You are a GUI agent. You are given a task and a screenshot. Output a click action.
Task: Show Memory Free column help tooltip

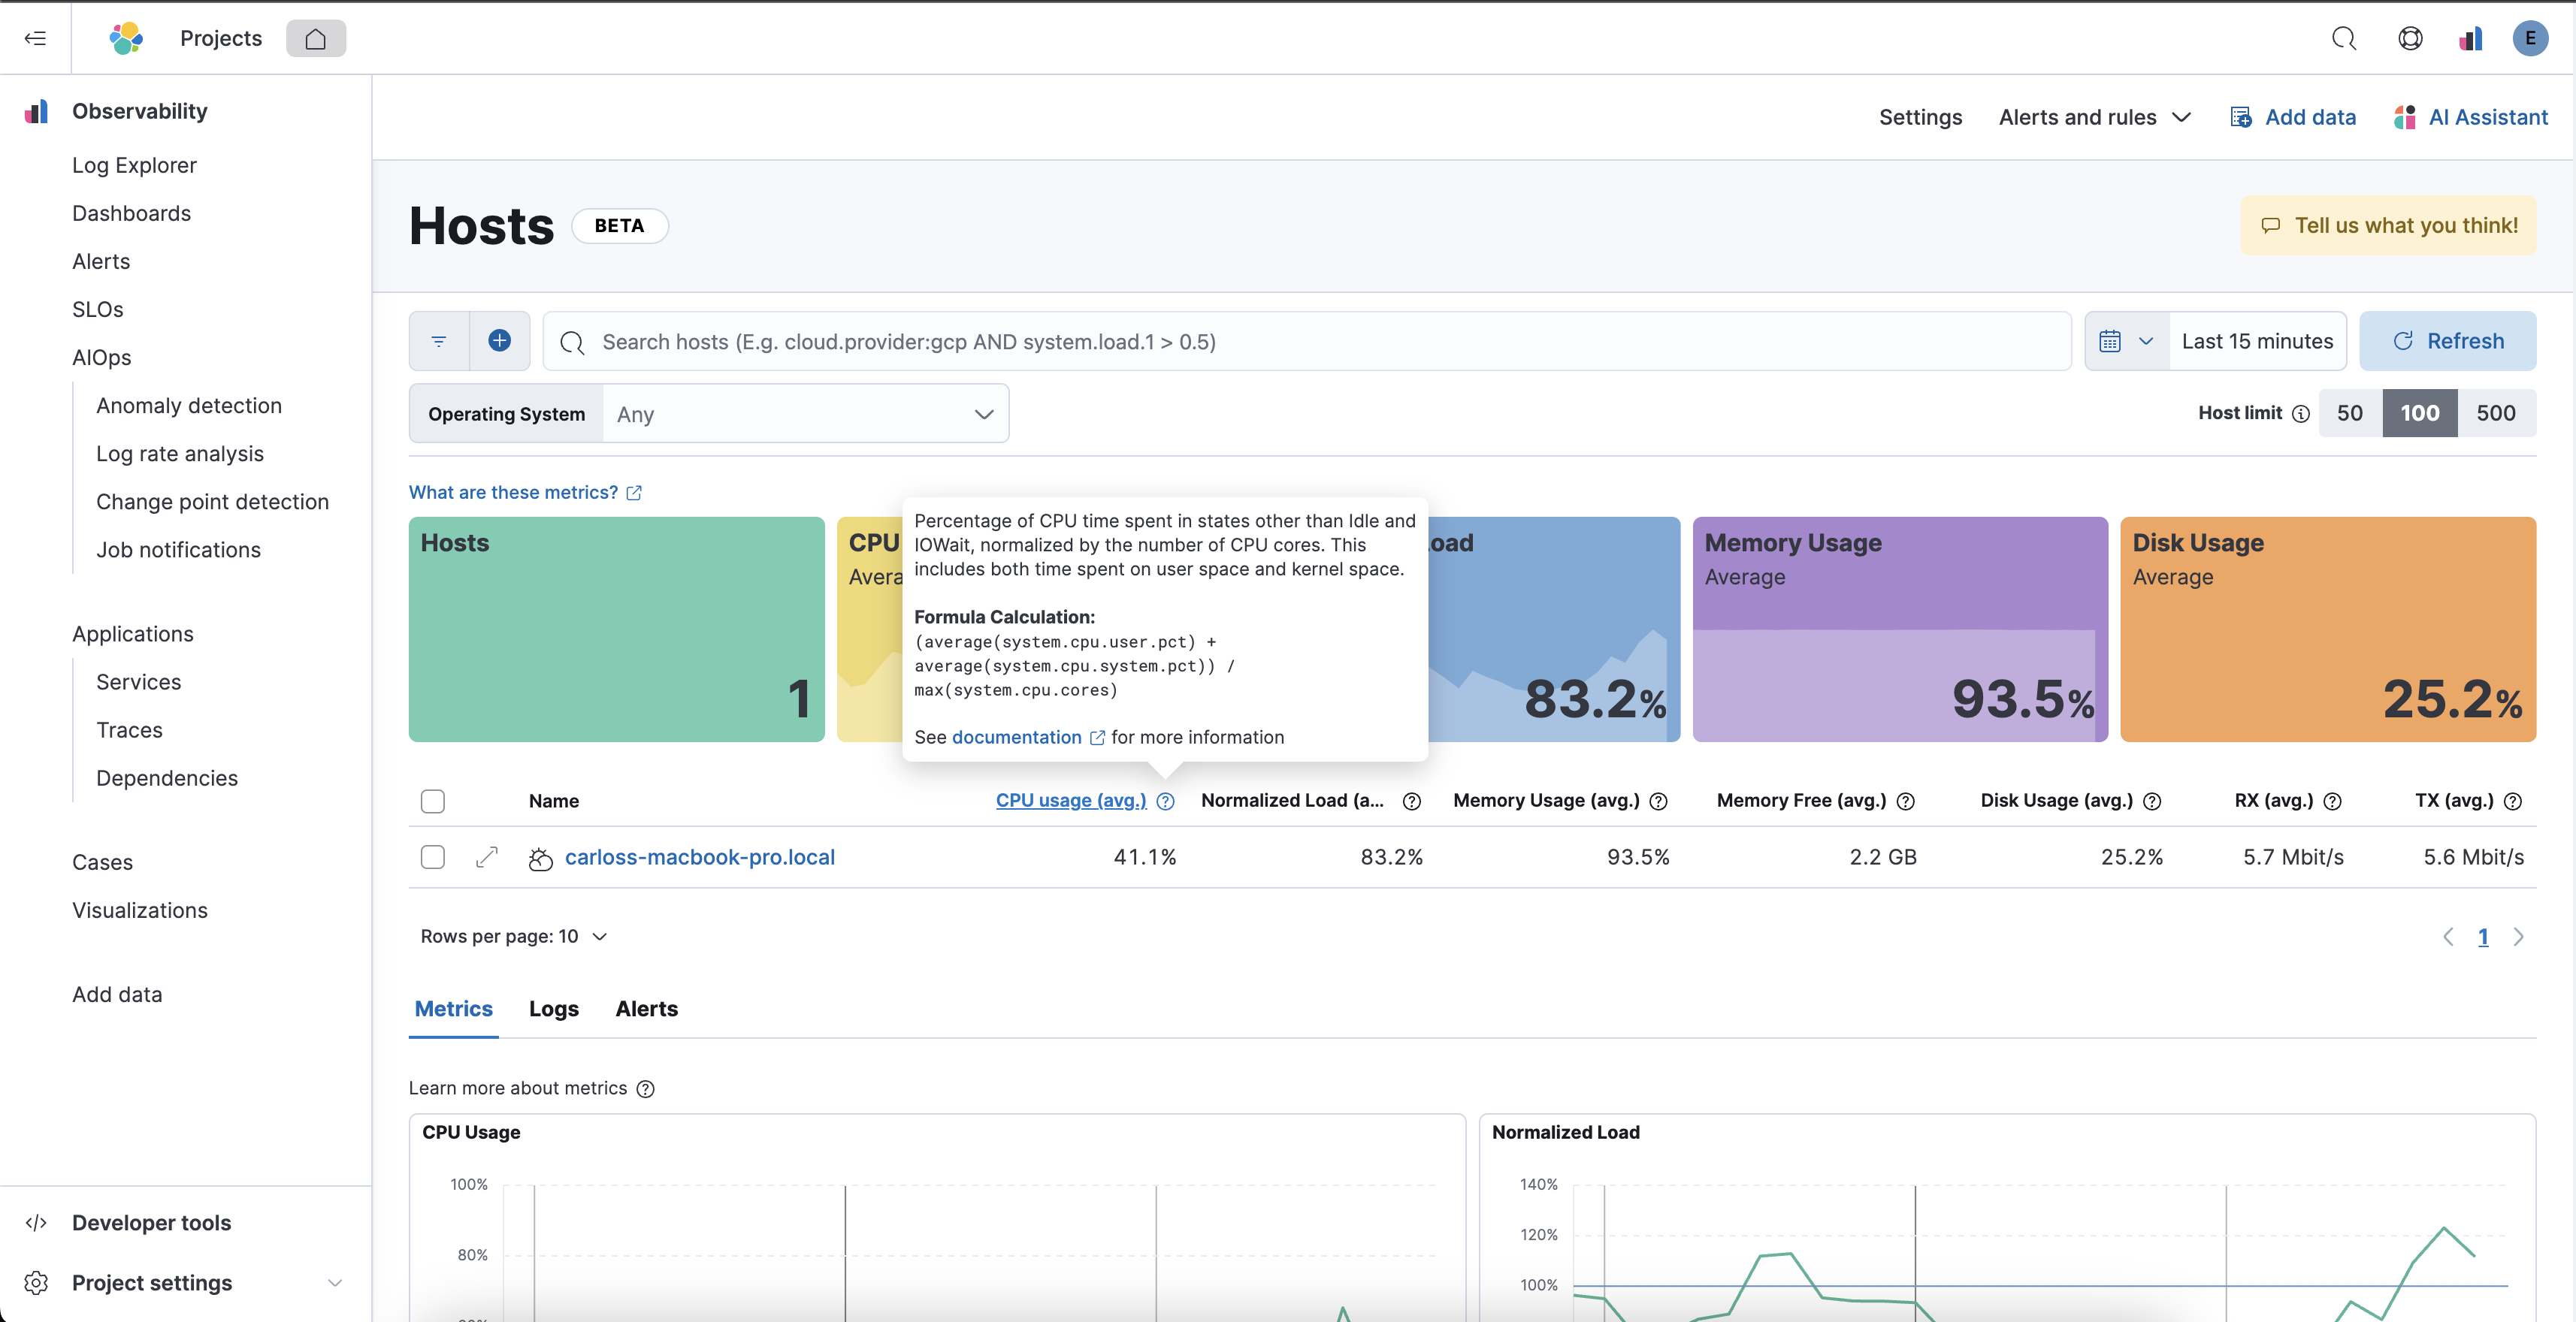coord(1906,801)
